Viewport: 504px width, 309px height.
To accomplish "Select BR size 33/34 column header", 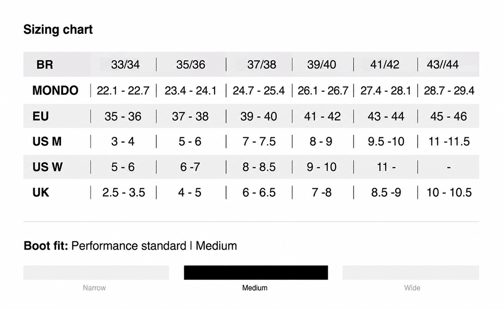I will pos(125,65).
